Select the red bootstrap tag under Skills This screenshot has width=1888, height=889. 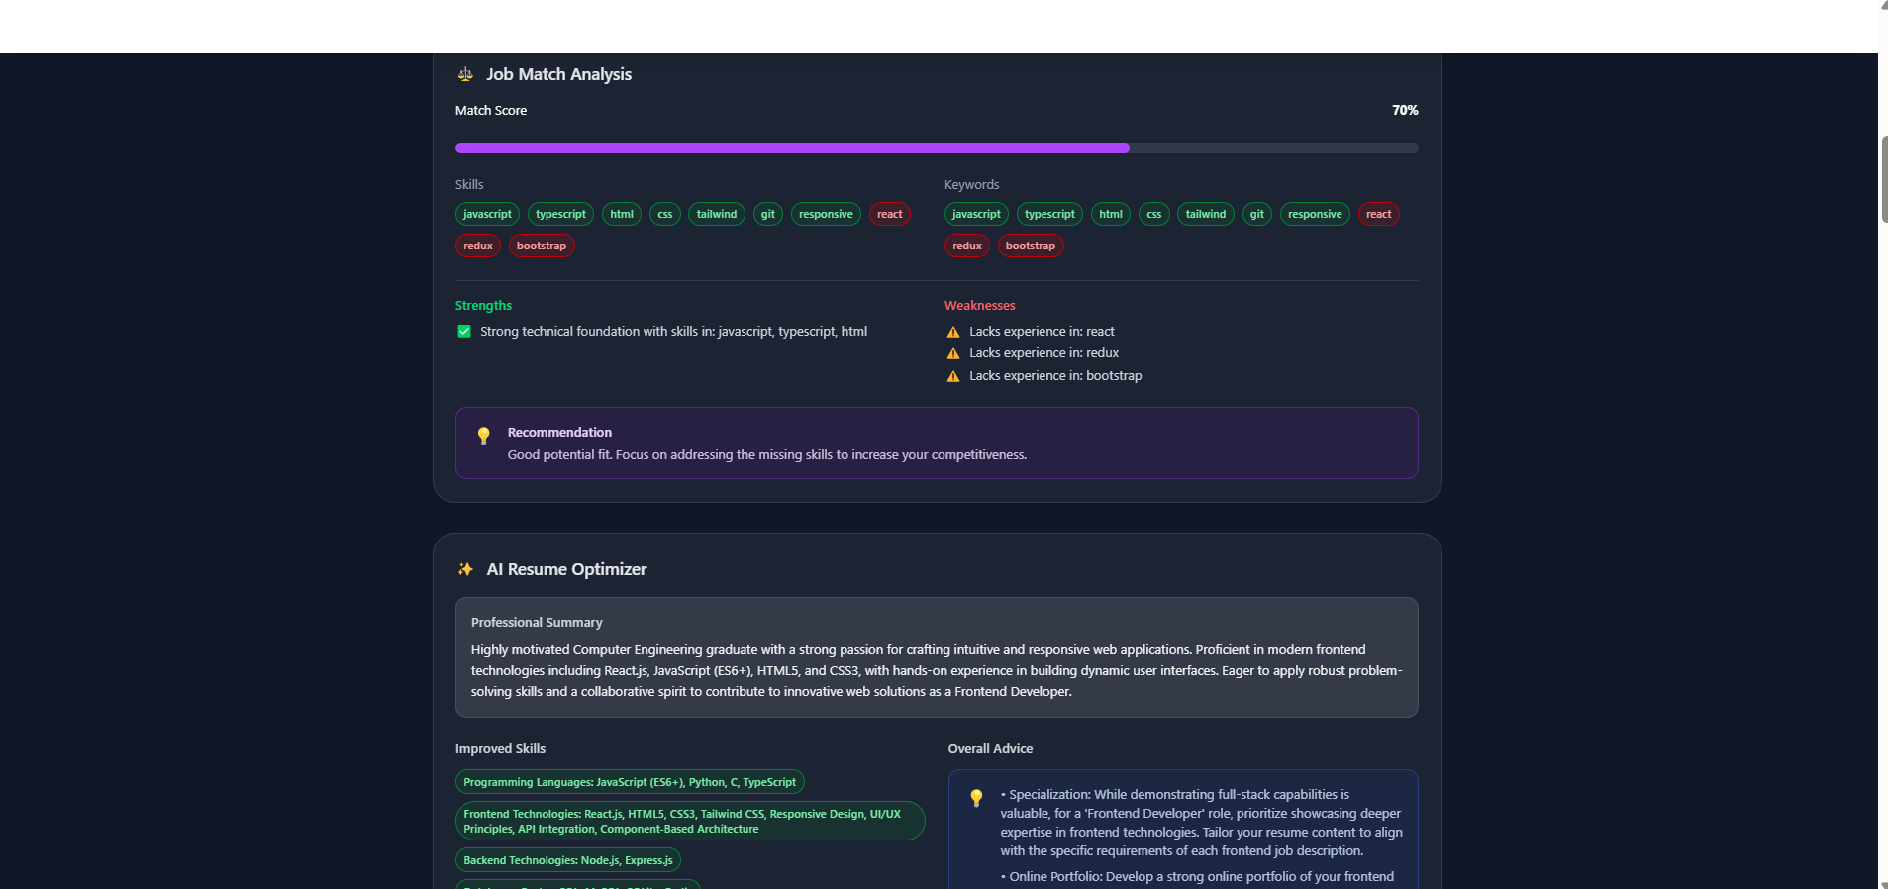pyautogui.click(x=542, y=246)
